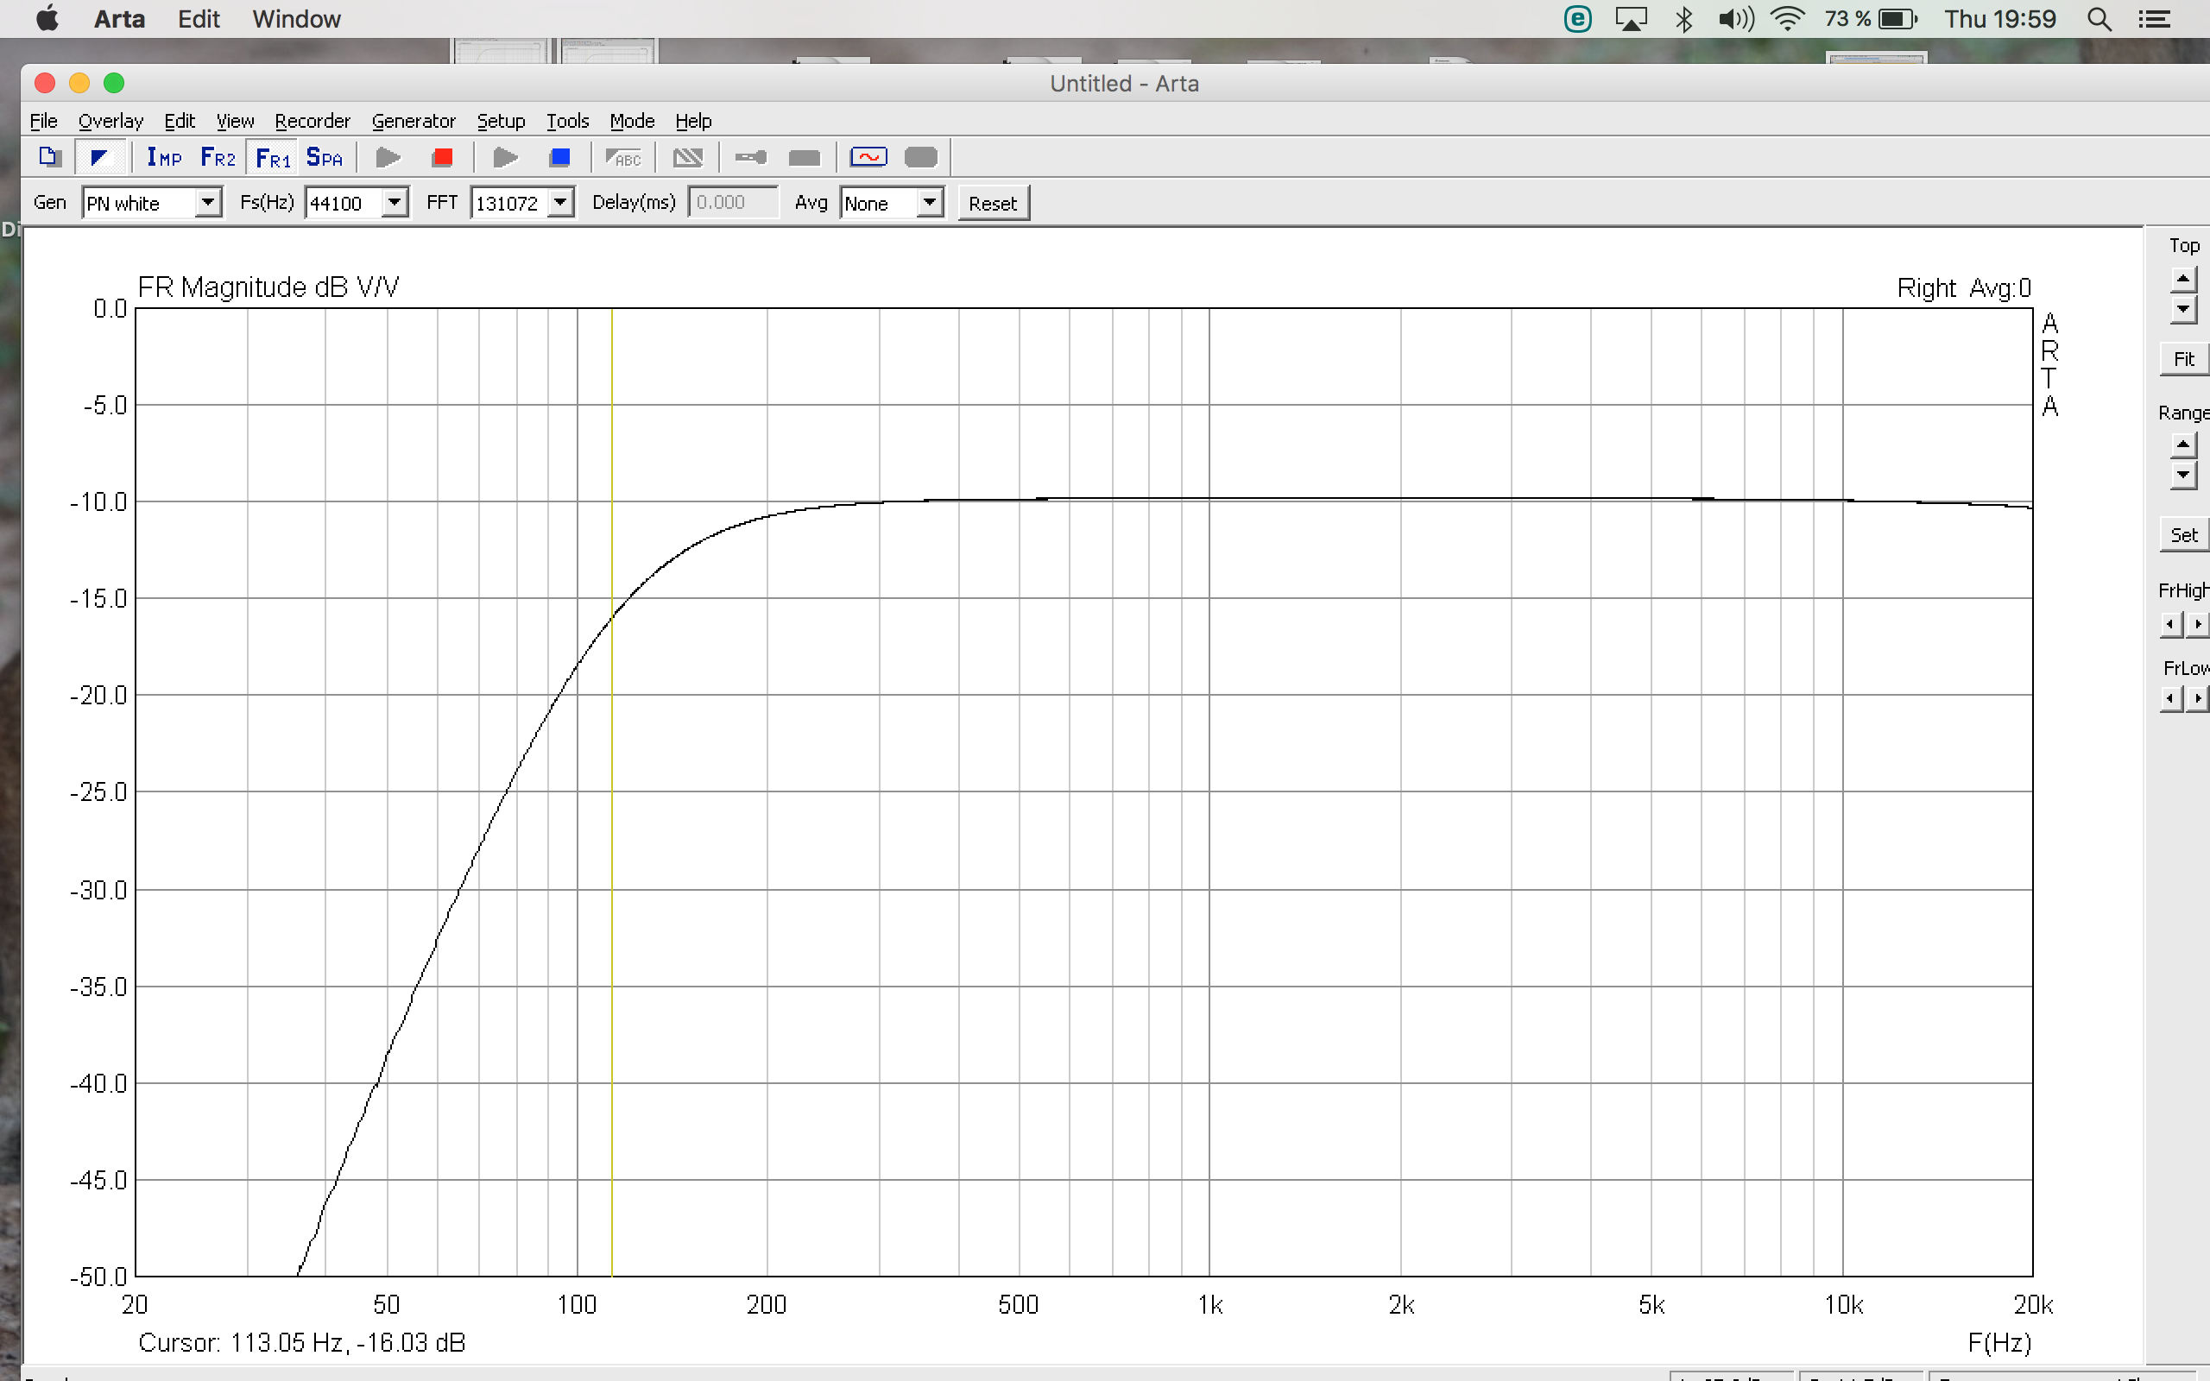Open the macOS Window menu
The image size is (2210, 1381).
pos(296,19)
